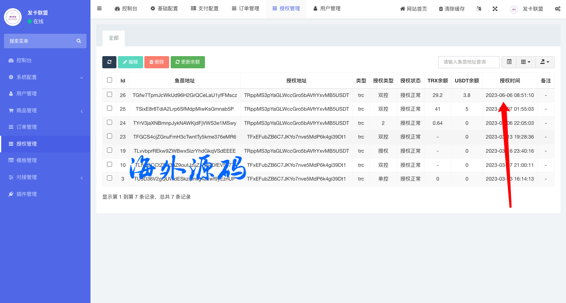The image size is (566, 303).
Task: Click the hamburger menu toggle icon
Action: 99,9
